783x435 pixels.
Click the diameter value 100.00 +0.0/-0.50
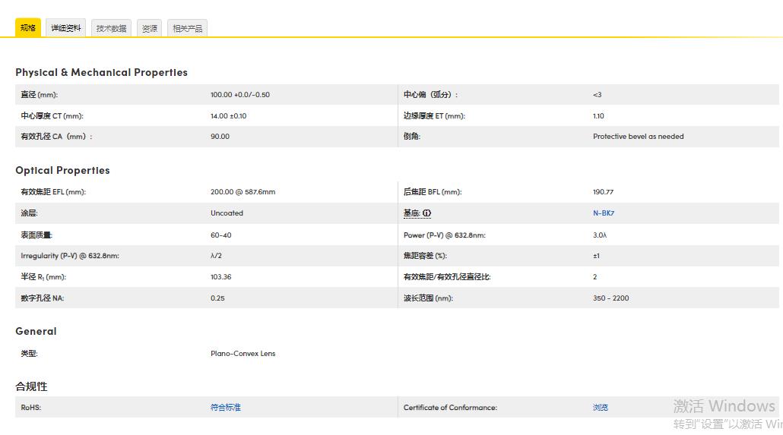[x=239, y=95]
